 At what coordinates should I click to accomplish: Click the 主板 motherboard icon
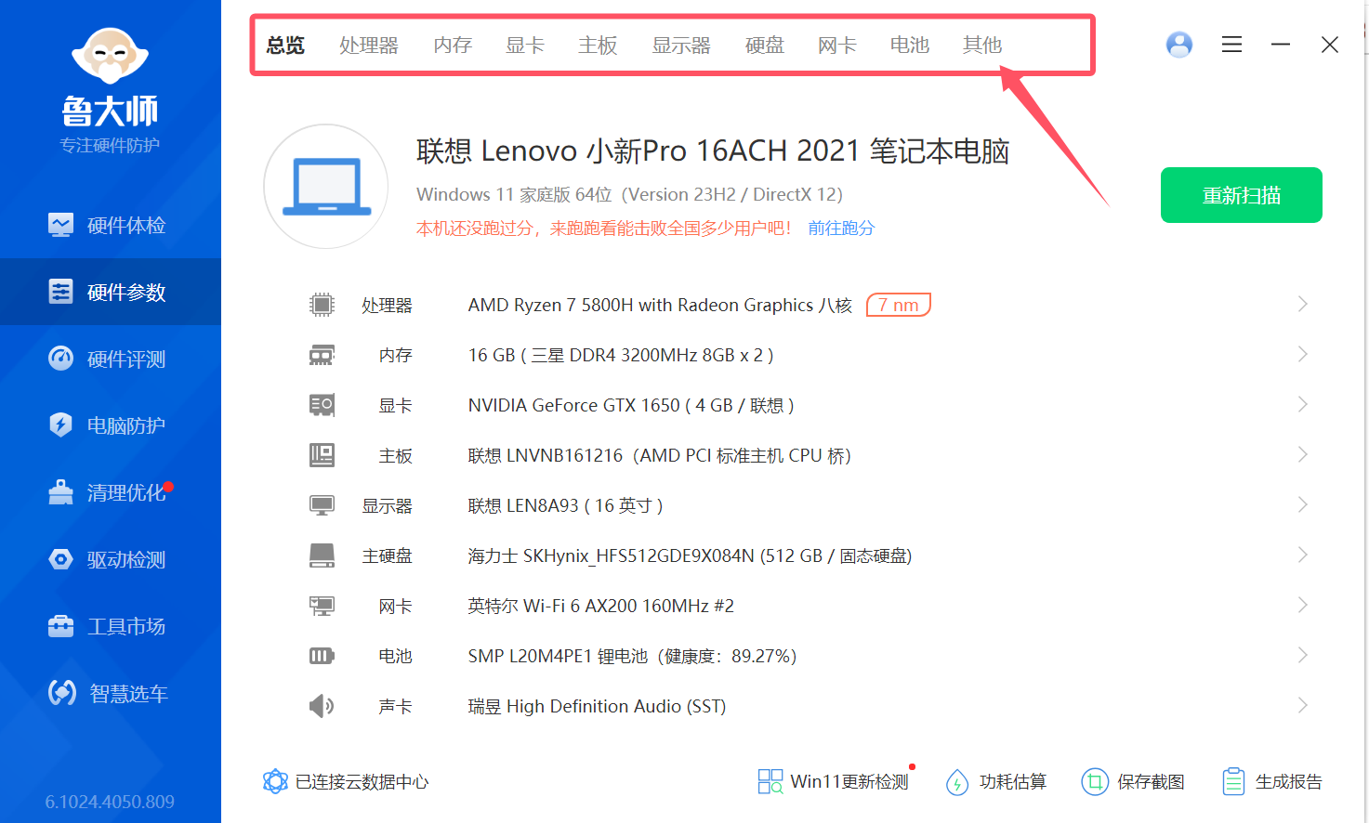point(322,455)
